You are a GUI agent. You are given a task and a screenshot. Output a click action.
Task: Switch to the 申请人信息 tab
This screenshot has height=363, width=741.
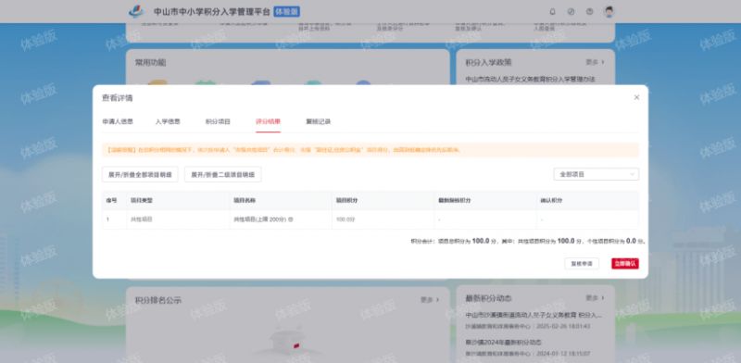click(x=118, y=121)
